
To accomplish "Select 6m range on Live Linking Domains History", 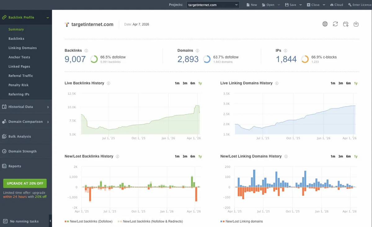I will click(x=348, y=83).
